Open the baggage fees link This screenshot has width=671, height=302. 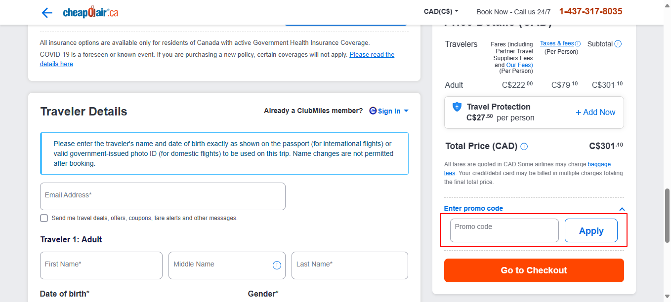pyautogui.click(x=599, y=164)
